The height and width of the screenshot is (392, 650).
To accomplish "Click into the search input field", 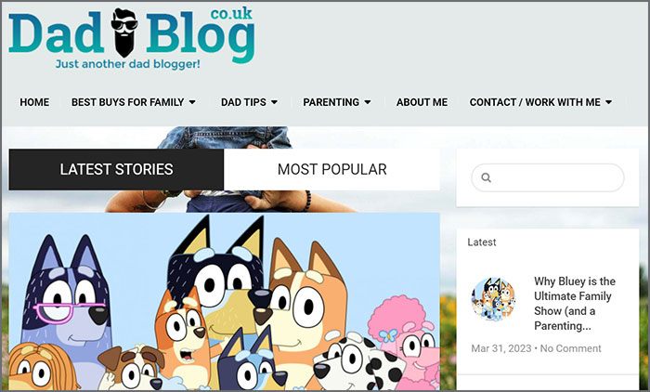I will coord(548,177).
